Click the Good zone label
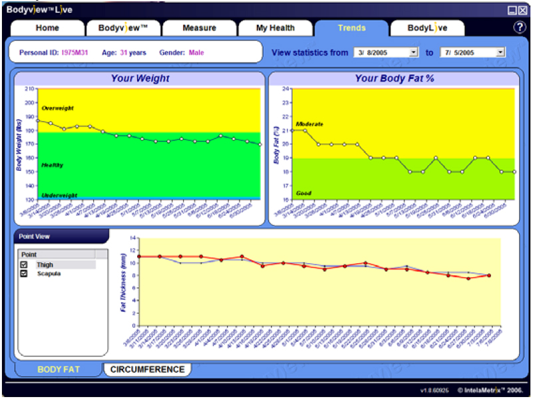 point(303,193)
